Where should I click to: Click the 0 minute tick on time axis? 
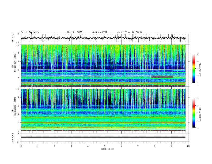pos(21,146)
